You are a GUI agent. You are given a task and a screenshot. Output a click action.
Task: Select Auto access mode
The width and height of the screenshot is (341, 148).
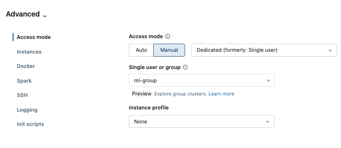[x=141, y=50]
